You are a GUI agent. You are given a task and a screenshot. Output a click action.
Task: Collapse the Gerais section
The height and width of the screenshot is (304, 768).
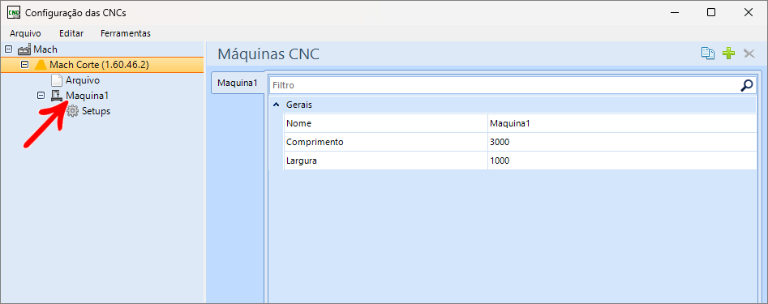tap(277, 105)
